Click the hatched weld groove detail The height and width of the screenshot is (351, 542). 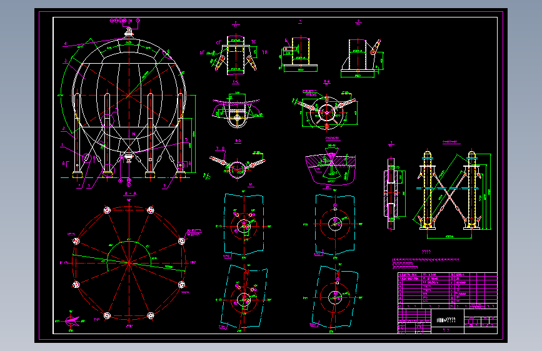331,165
